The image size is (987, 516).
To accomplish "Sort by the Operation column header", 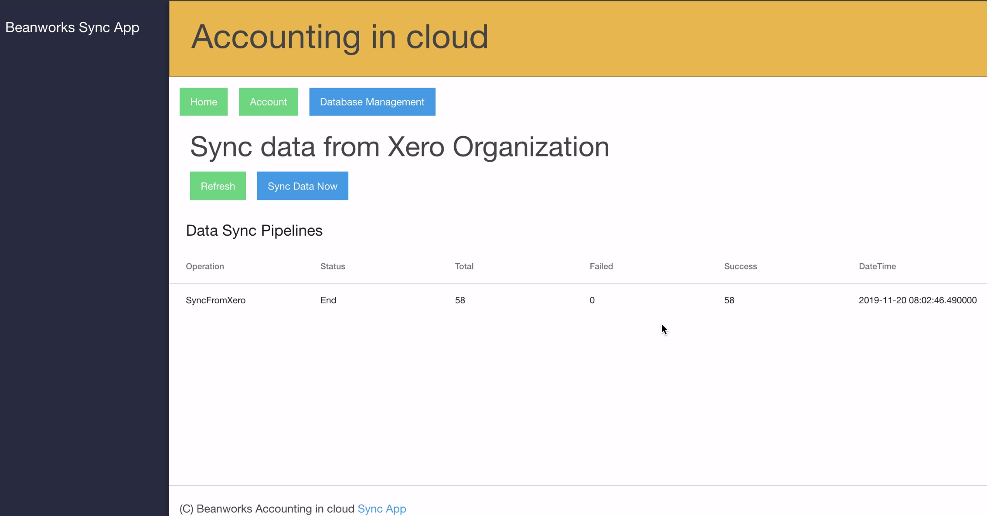I will click(x=205, y=266).
